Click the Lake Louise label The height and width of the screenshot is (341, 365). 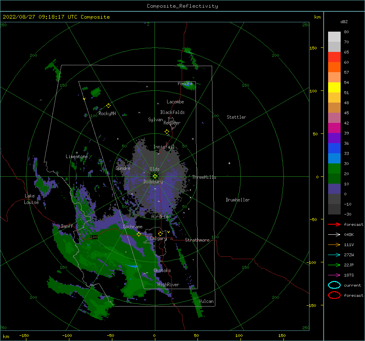point(31,199)
